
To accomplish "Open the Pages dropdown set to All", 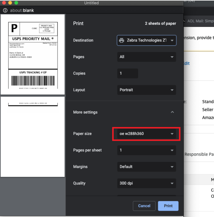I will pos(147,57).
